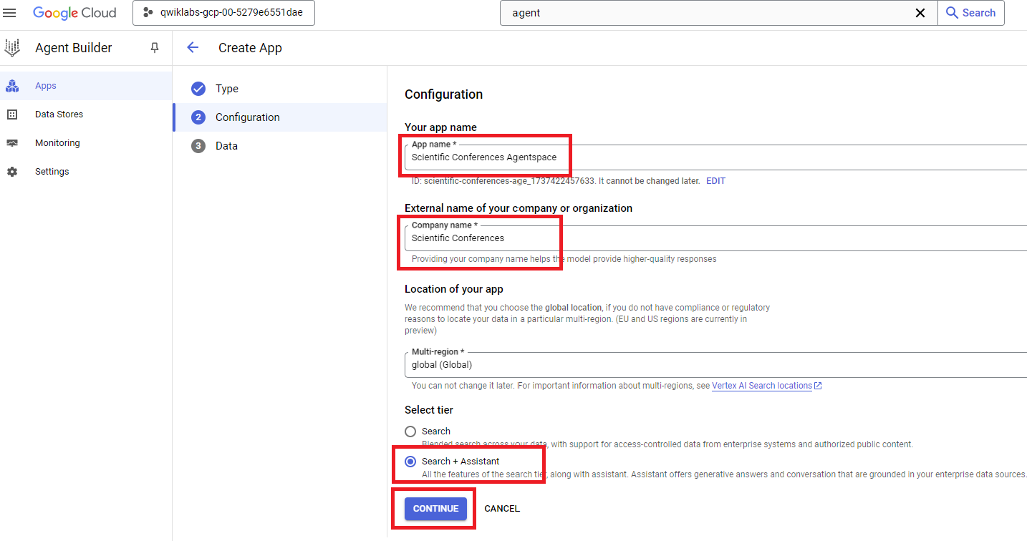Click the back arrow on Create App
The image size is (1027, 541).
pos(193,47)
